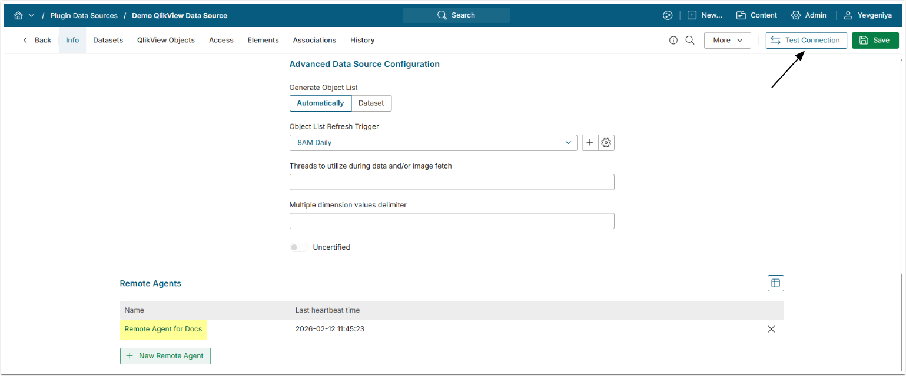Open Remote Agent for Docs link
The image size is (906, 376).
point(163,329)
